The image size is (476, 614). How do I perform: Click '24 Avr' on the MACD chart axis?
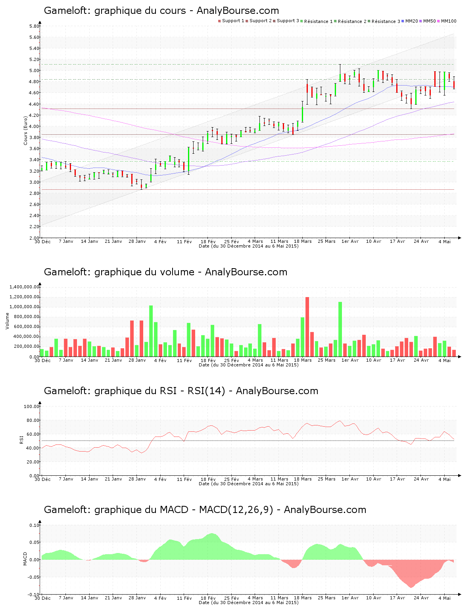421,598
